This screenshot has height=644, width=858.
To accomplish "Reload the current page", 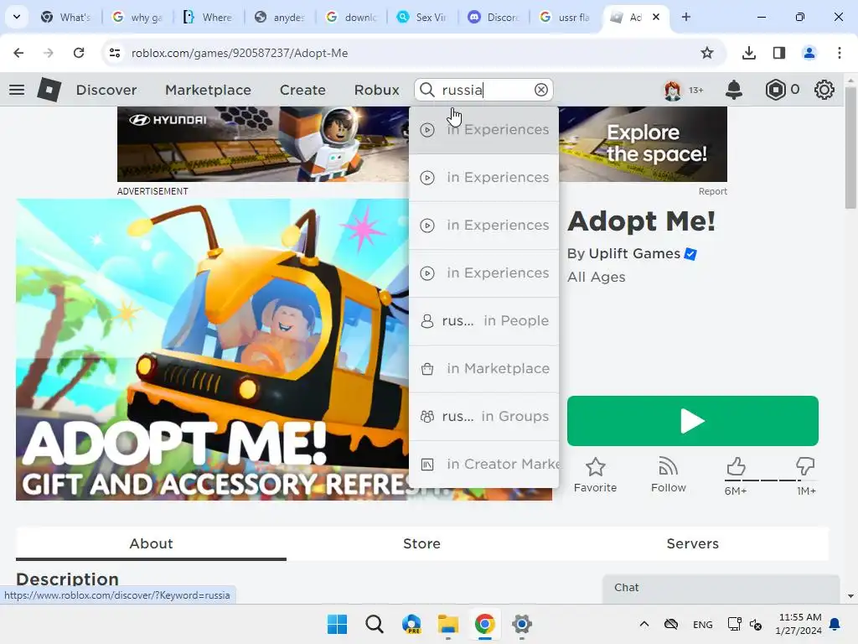I will coord(79,53).
